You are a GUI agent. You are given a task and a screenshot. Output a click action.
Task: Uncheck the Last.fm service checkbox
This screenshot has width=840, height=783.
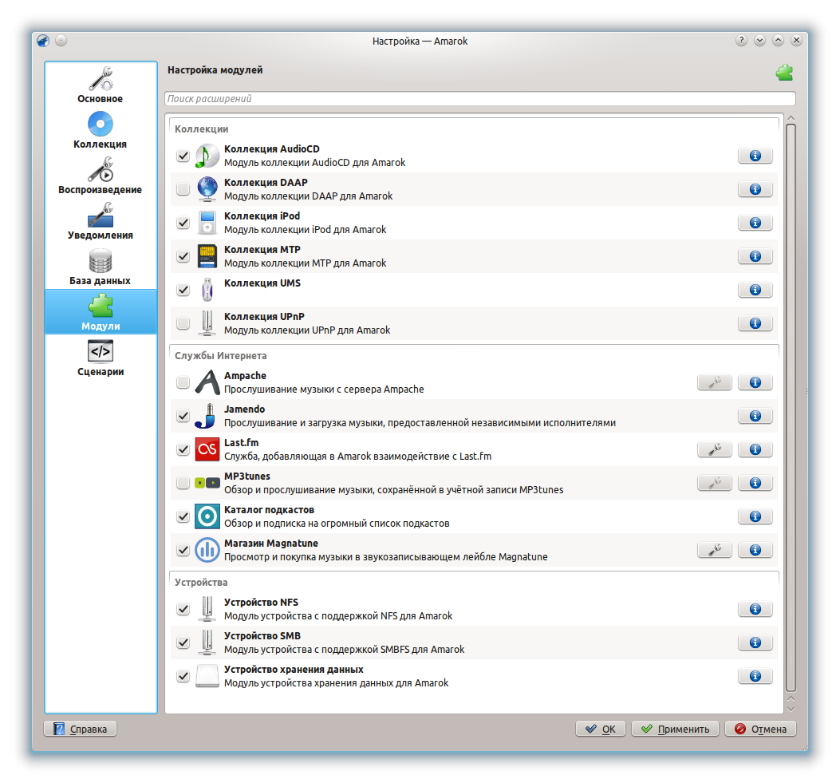(x=183, y=449)
